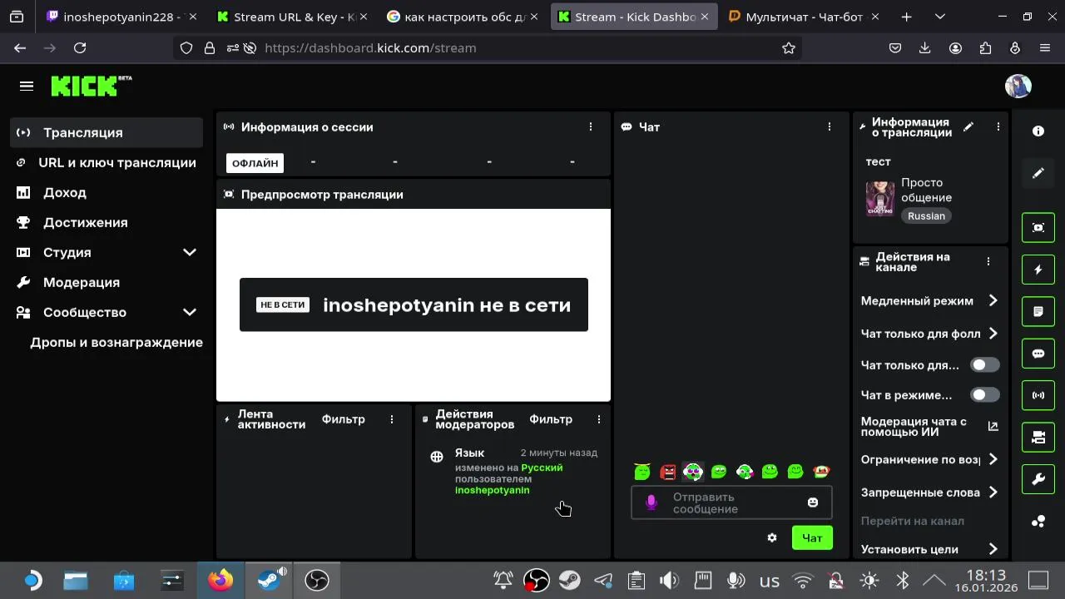Click the Bluetooth tray icon

point(902,581)
